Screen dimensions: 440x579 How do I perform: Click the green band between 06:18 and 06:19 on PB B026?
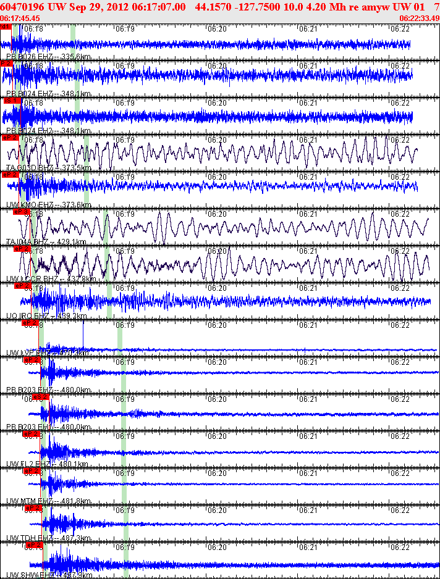73,42
